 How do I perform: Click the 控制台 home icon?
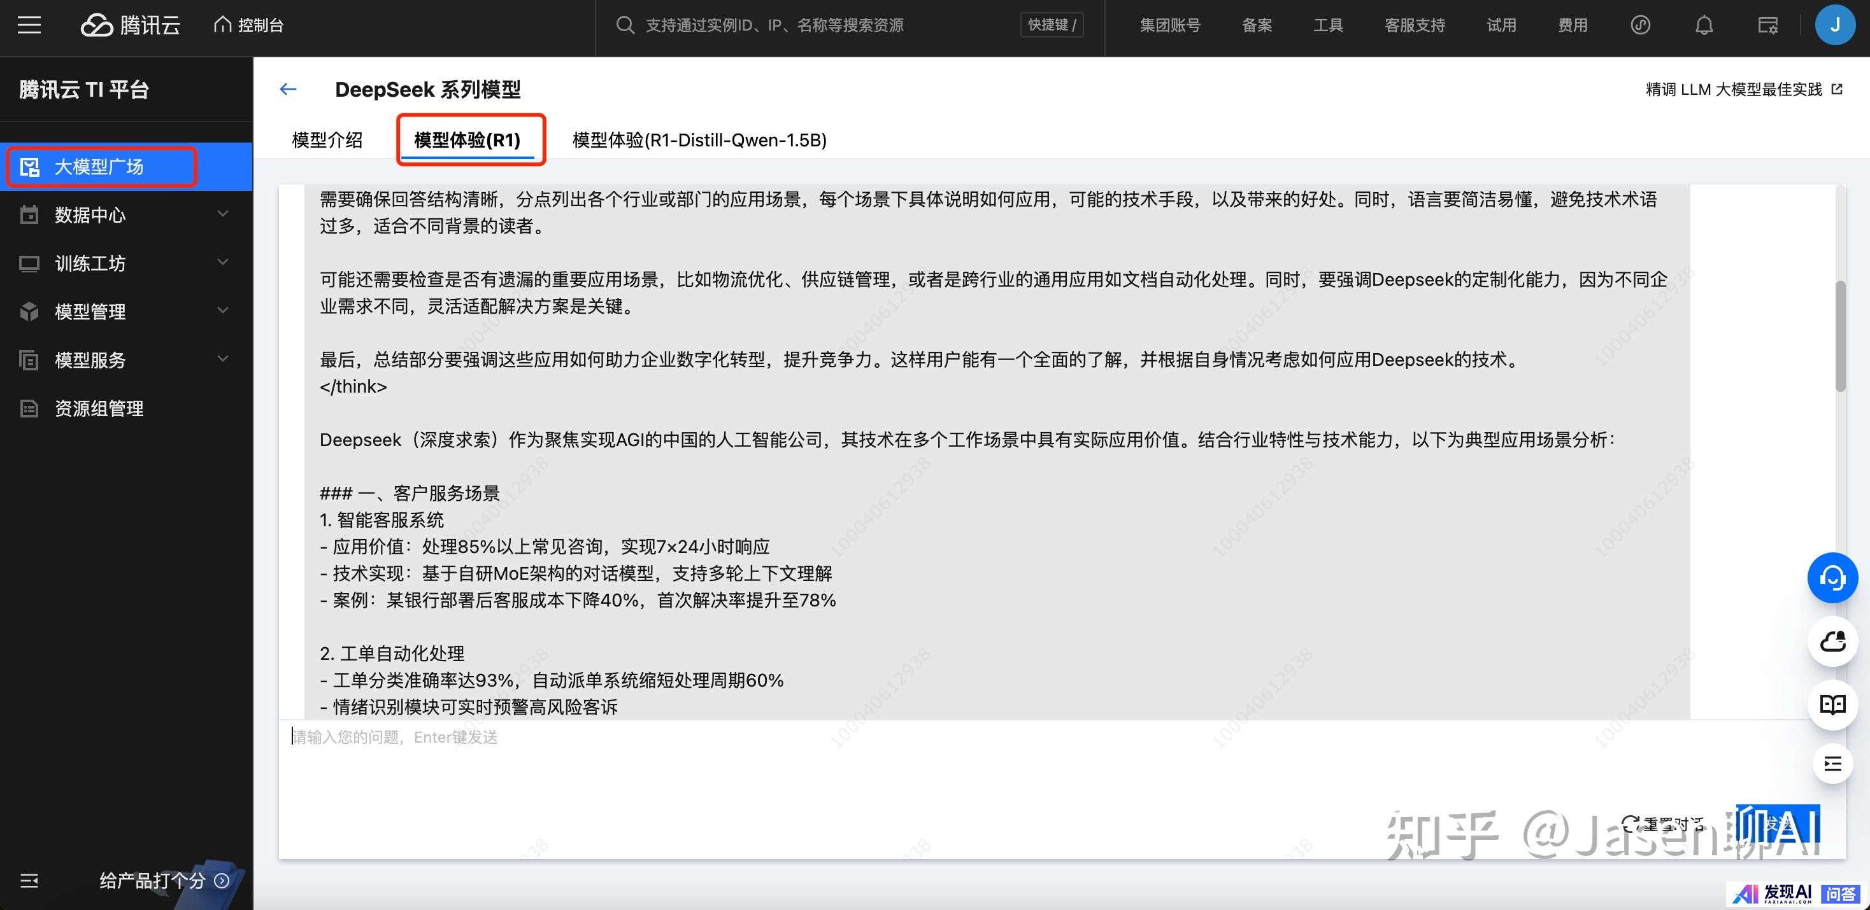[x=223, y=25]
